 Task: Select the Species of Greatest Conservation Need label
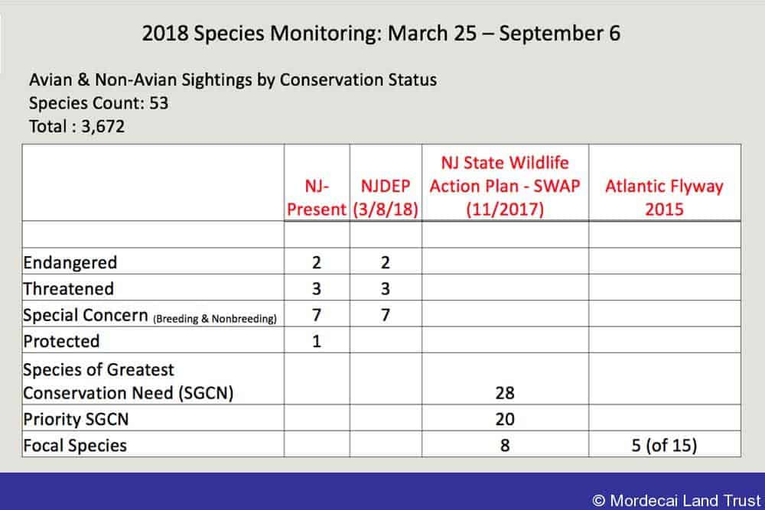129,382
